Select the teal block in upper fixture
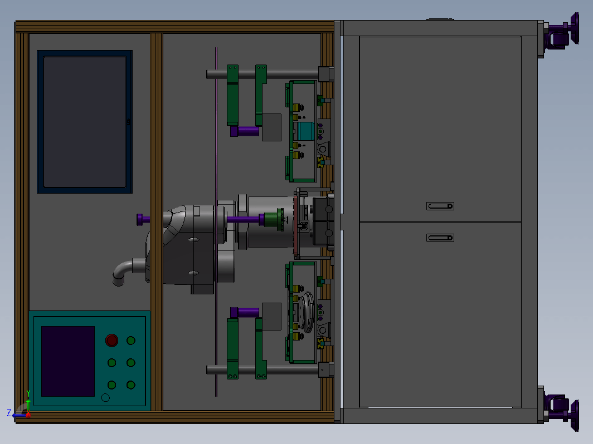Image resolution: width=593 pixels, height=444 pixels. click(305, 131)
